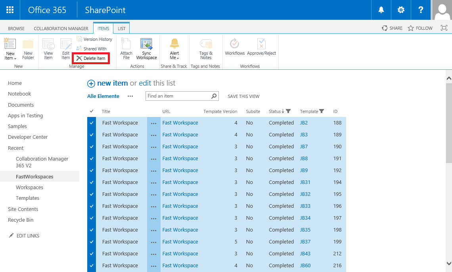Click the search magnifier in Find box
The width and height of the screenshot is (452, 272).
[214, 96]
